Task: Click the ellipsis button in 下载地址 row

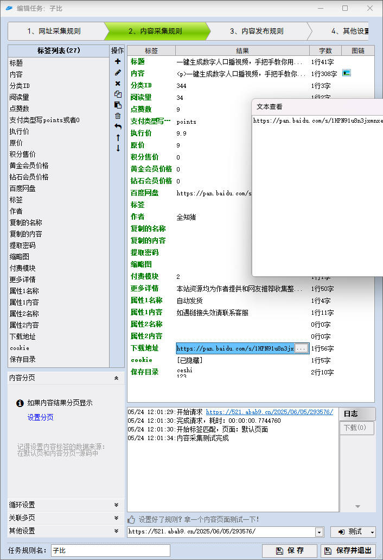Action: [301, 348]
